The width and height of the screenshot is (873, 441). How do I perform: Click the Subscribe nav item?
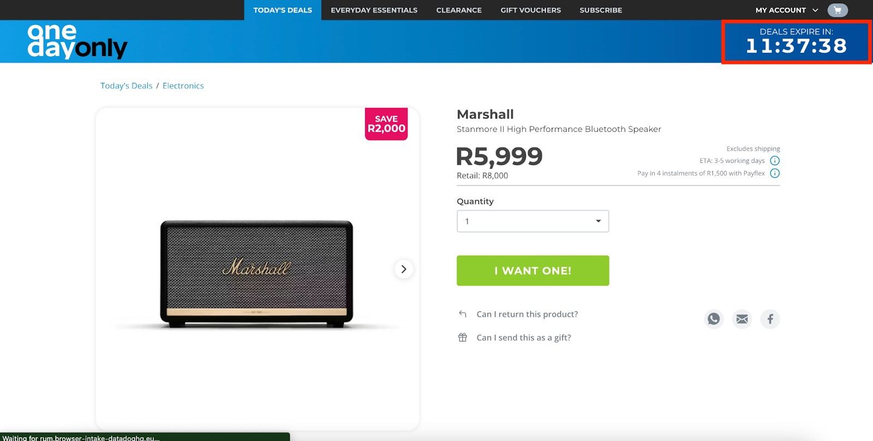(x=601, y=10)
